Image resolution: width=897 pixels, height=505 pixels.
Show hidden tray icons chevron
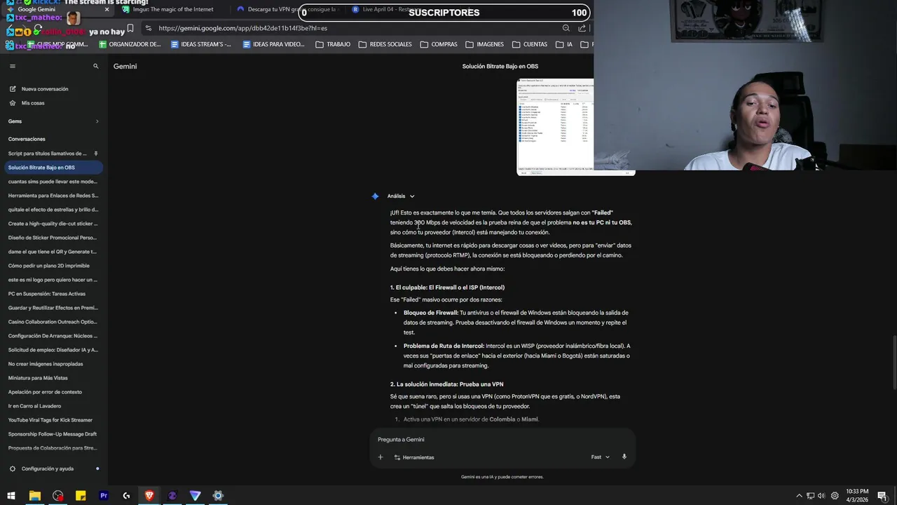coord(799,496)
